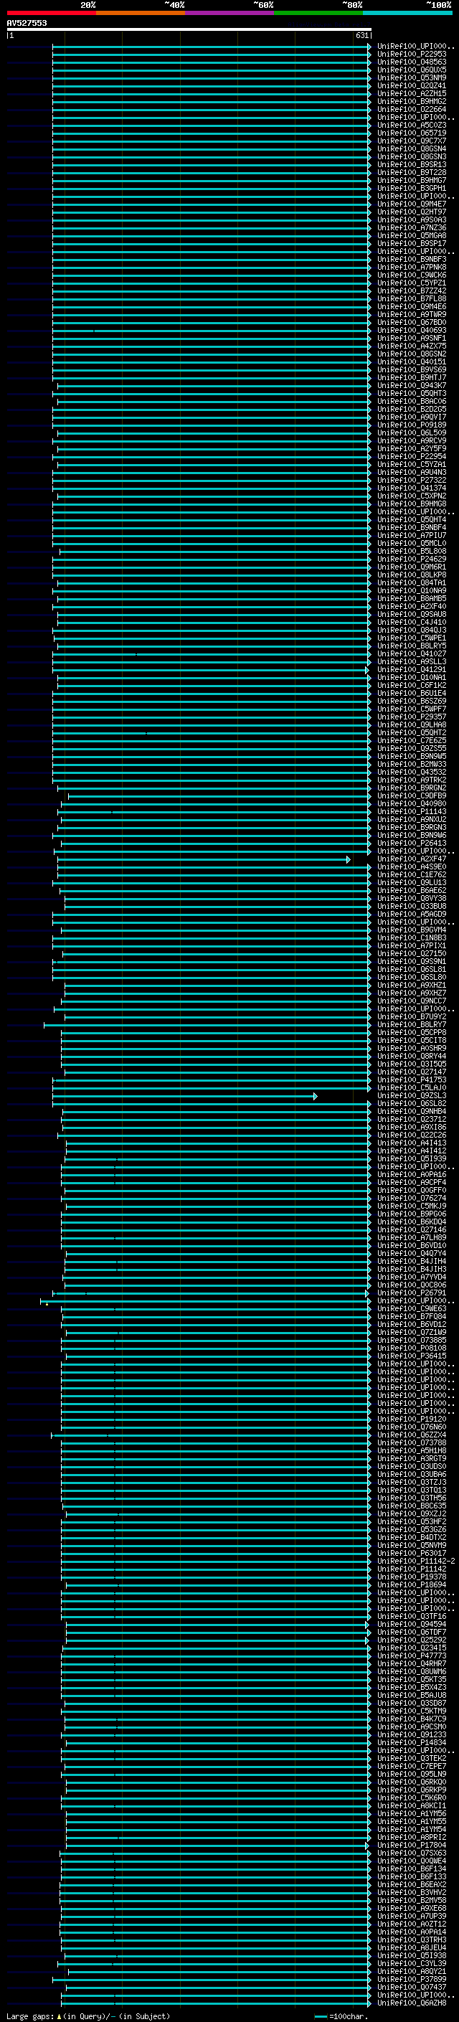459x2022 pixels.
Task: Select hit label UniRef100_Q9C7X7
Action: click(412, 141)
